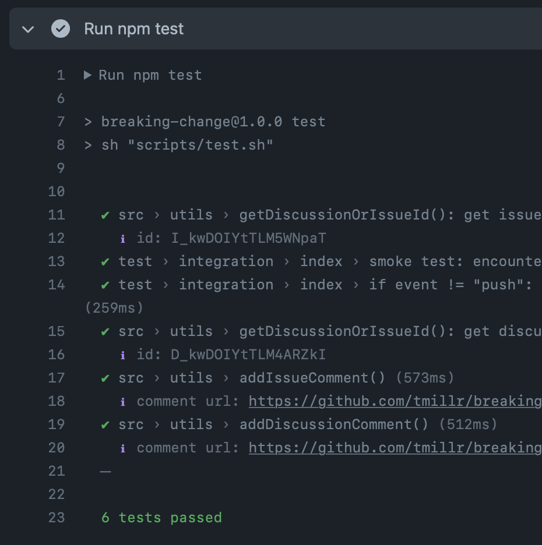Click 'addIssueComment() (573ms)' text
542x545 pixels.
347,378
